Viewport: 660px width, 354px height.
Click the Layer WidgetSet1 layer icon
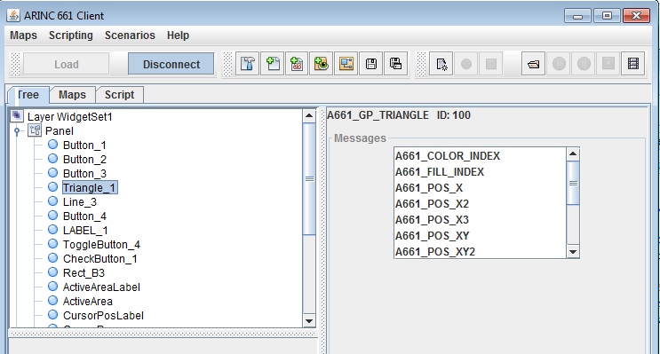coord(17,115)
